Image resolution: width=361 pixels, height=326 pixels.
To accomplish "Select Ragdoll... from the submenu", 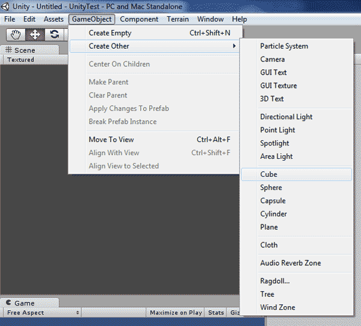I will [x=275, y=281].
